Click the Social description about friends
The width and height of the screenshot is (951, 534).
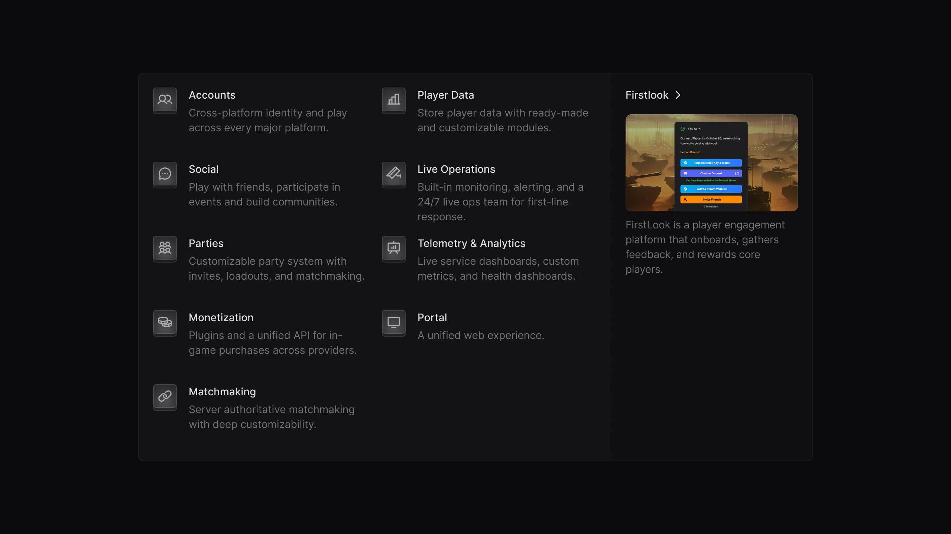264,194
